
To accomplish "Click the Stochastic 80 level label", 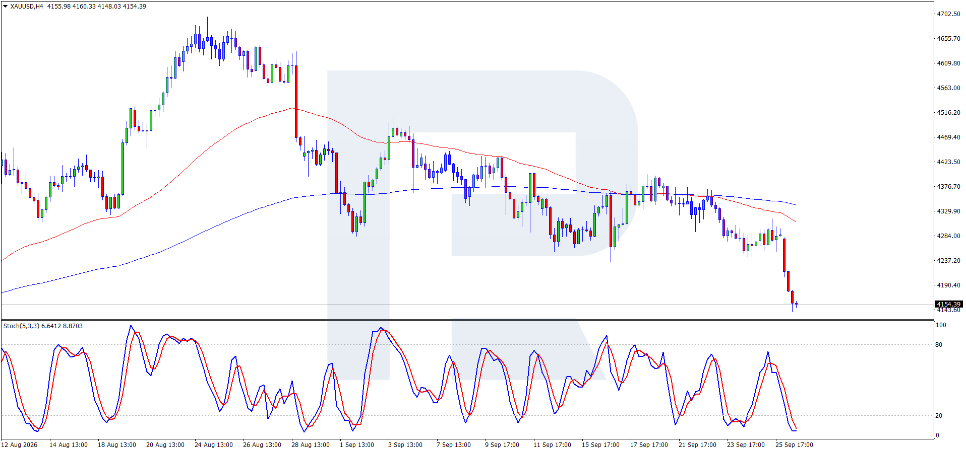I will coord(939,345).
